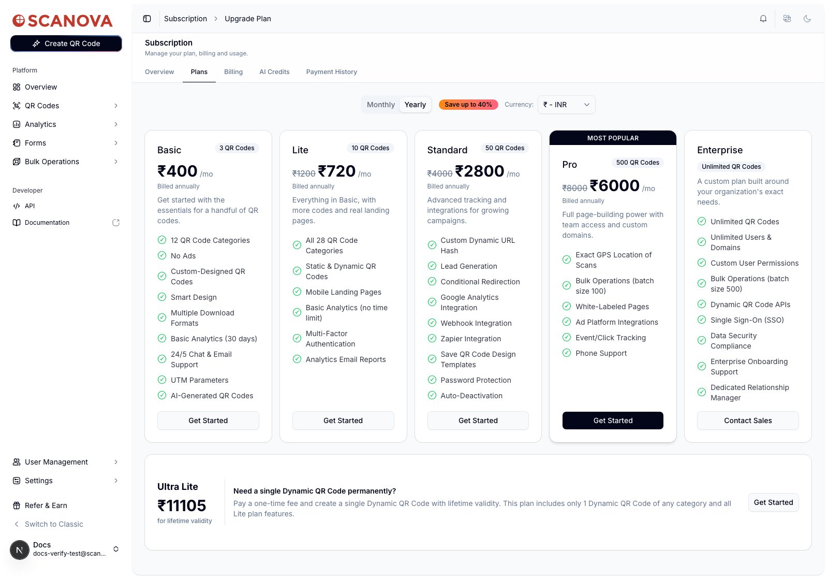Screen dimensions: 828x579
Task: Expand the Analytics sidebar chevron
Action: [x=116, y=124]
